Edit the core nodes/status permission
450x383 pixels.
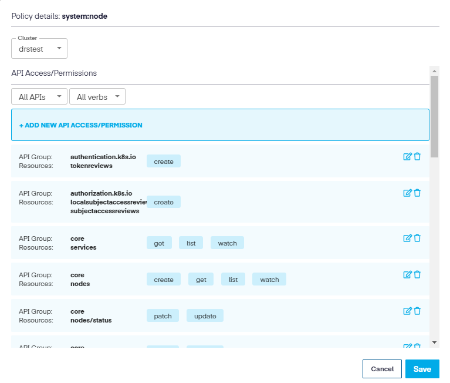407,311
